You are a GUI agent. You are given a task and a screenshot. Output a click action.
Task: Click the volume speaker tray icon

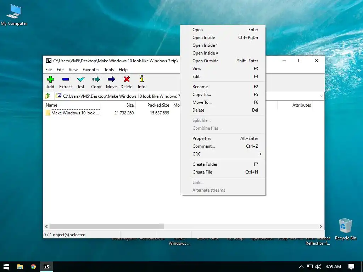point(318,267)
